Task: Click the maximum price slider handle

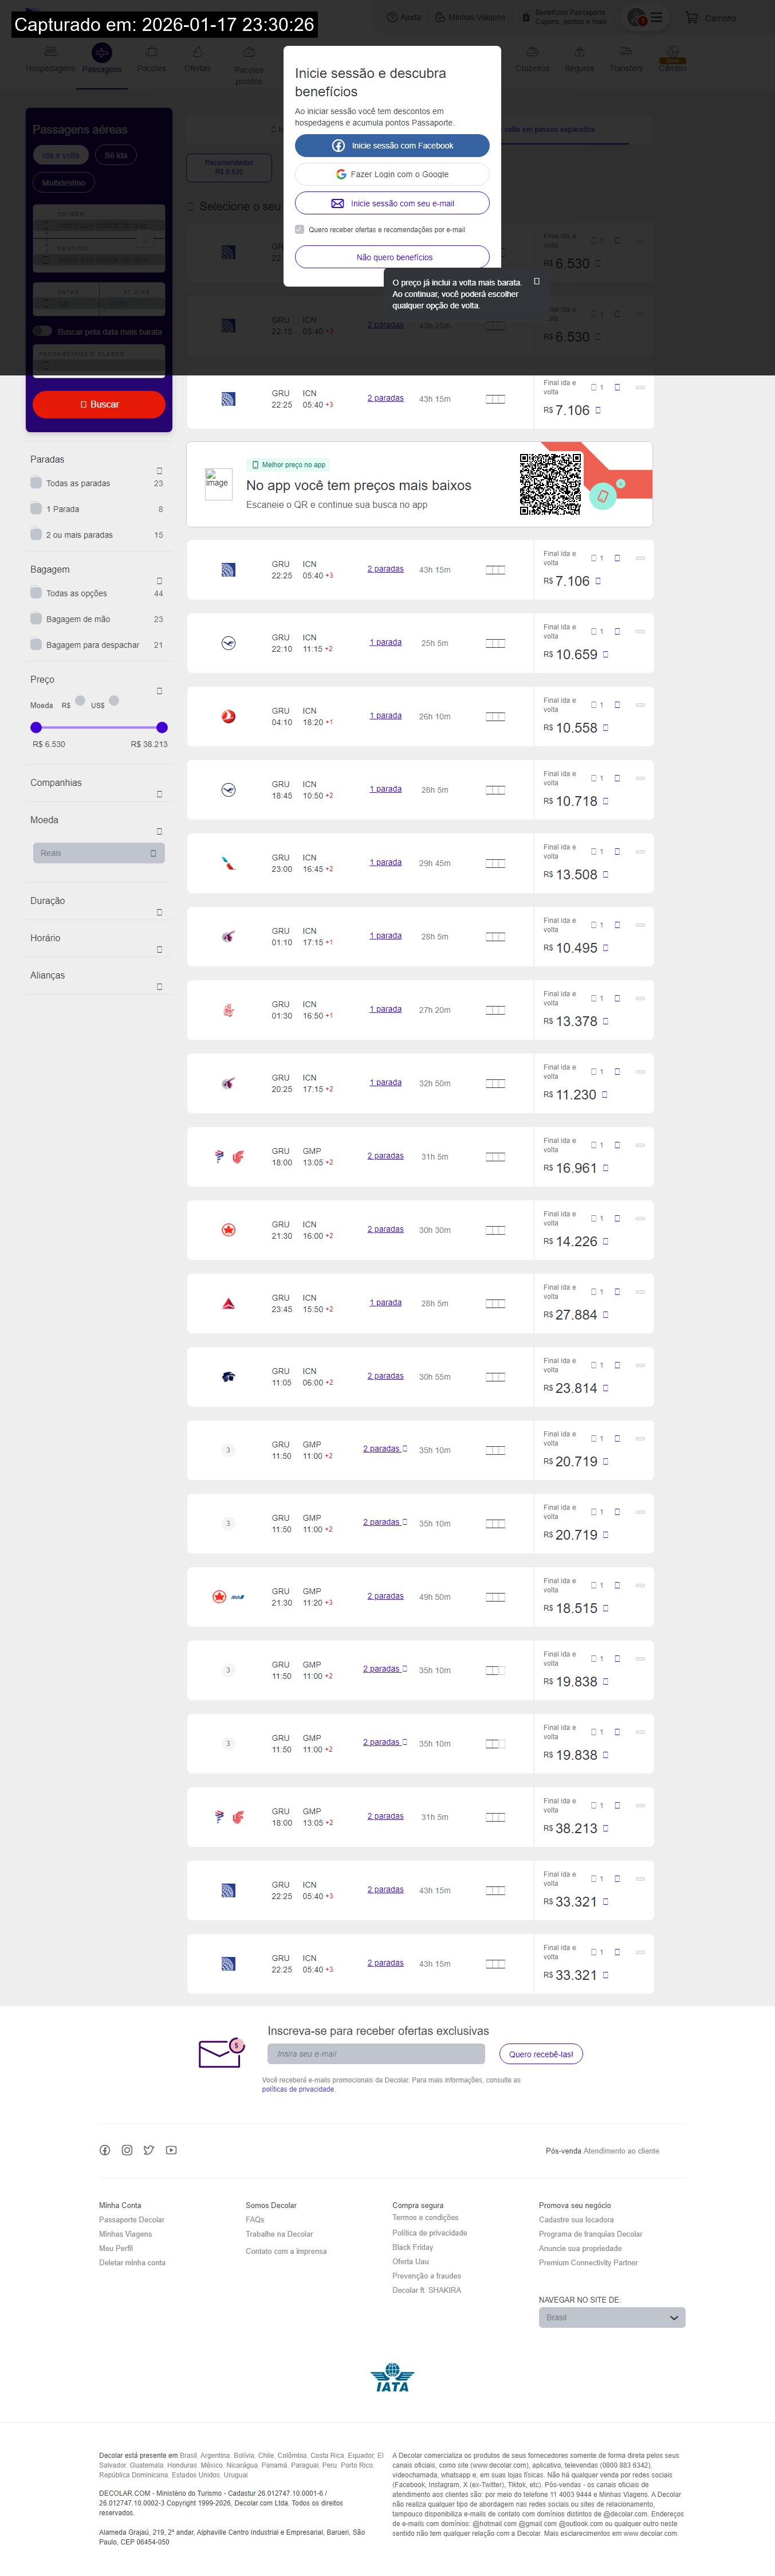Action: click(162, 727)
